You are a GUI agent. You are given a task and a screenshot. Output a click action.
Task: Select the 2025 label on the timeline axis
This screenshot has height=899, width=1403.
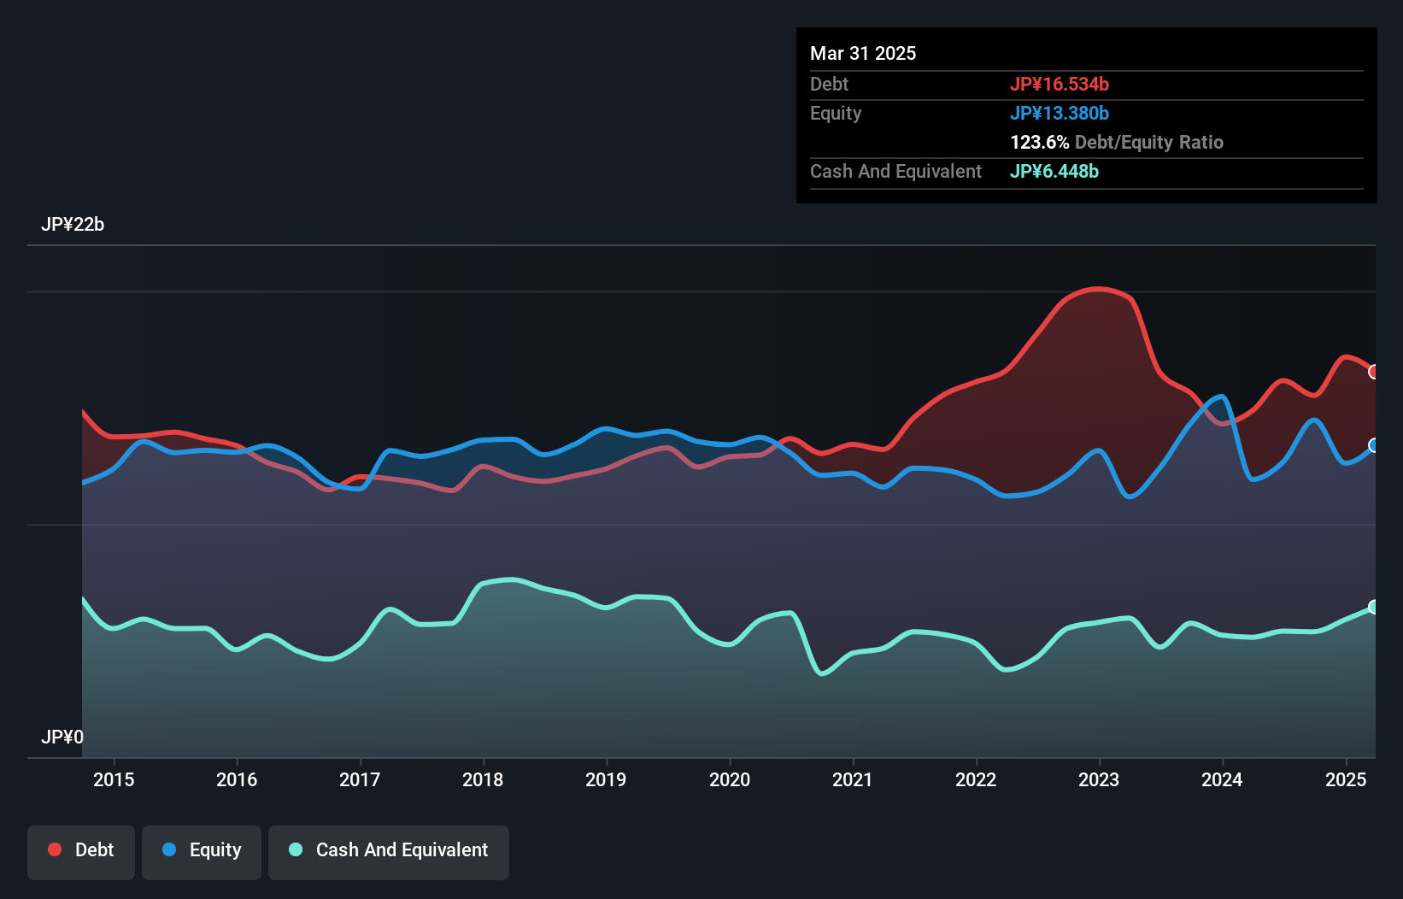[x=1346, y=779]
